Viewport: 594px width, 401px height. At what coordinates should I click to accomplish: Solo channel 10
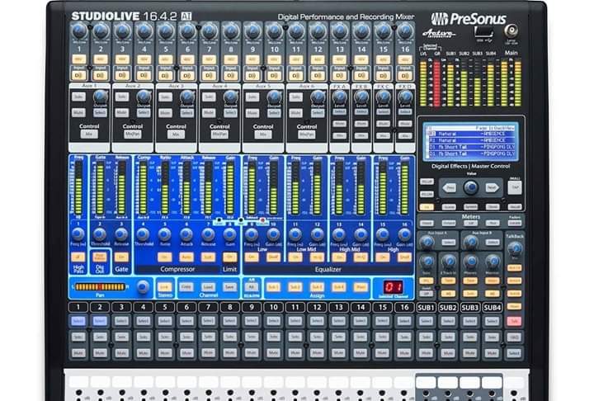pos(273,337)
